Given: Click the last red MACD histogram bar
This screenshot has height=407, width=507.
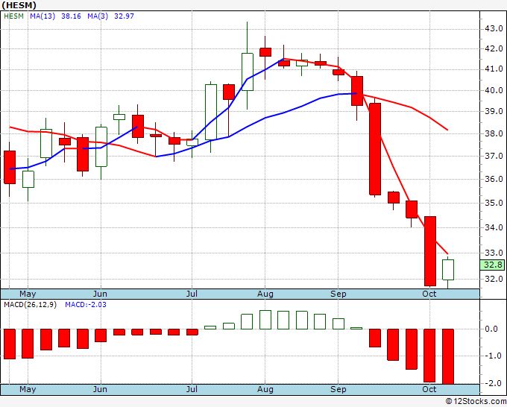Looking at the screenshot, I should point(448,356).
